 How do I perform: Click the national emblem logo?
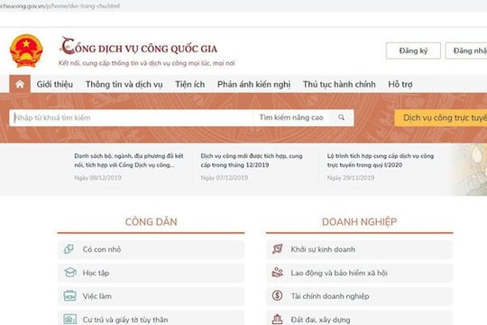26,51
